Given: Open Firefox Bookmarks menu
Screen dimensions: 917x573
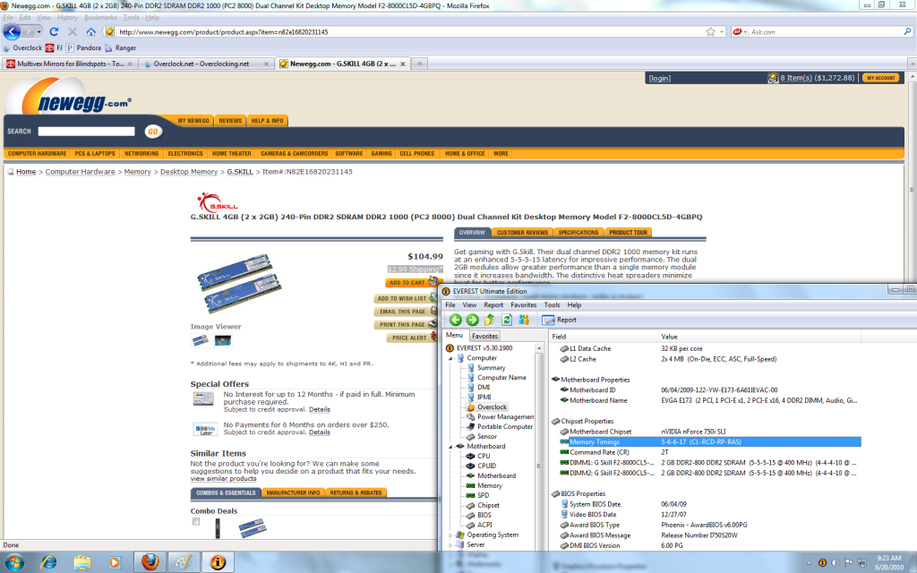Looking at the screenshot, I should [100, 18].
